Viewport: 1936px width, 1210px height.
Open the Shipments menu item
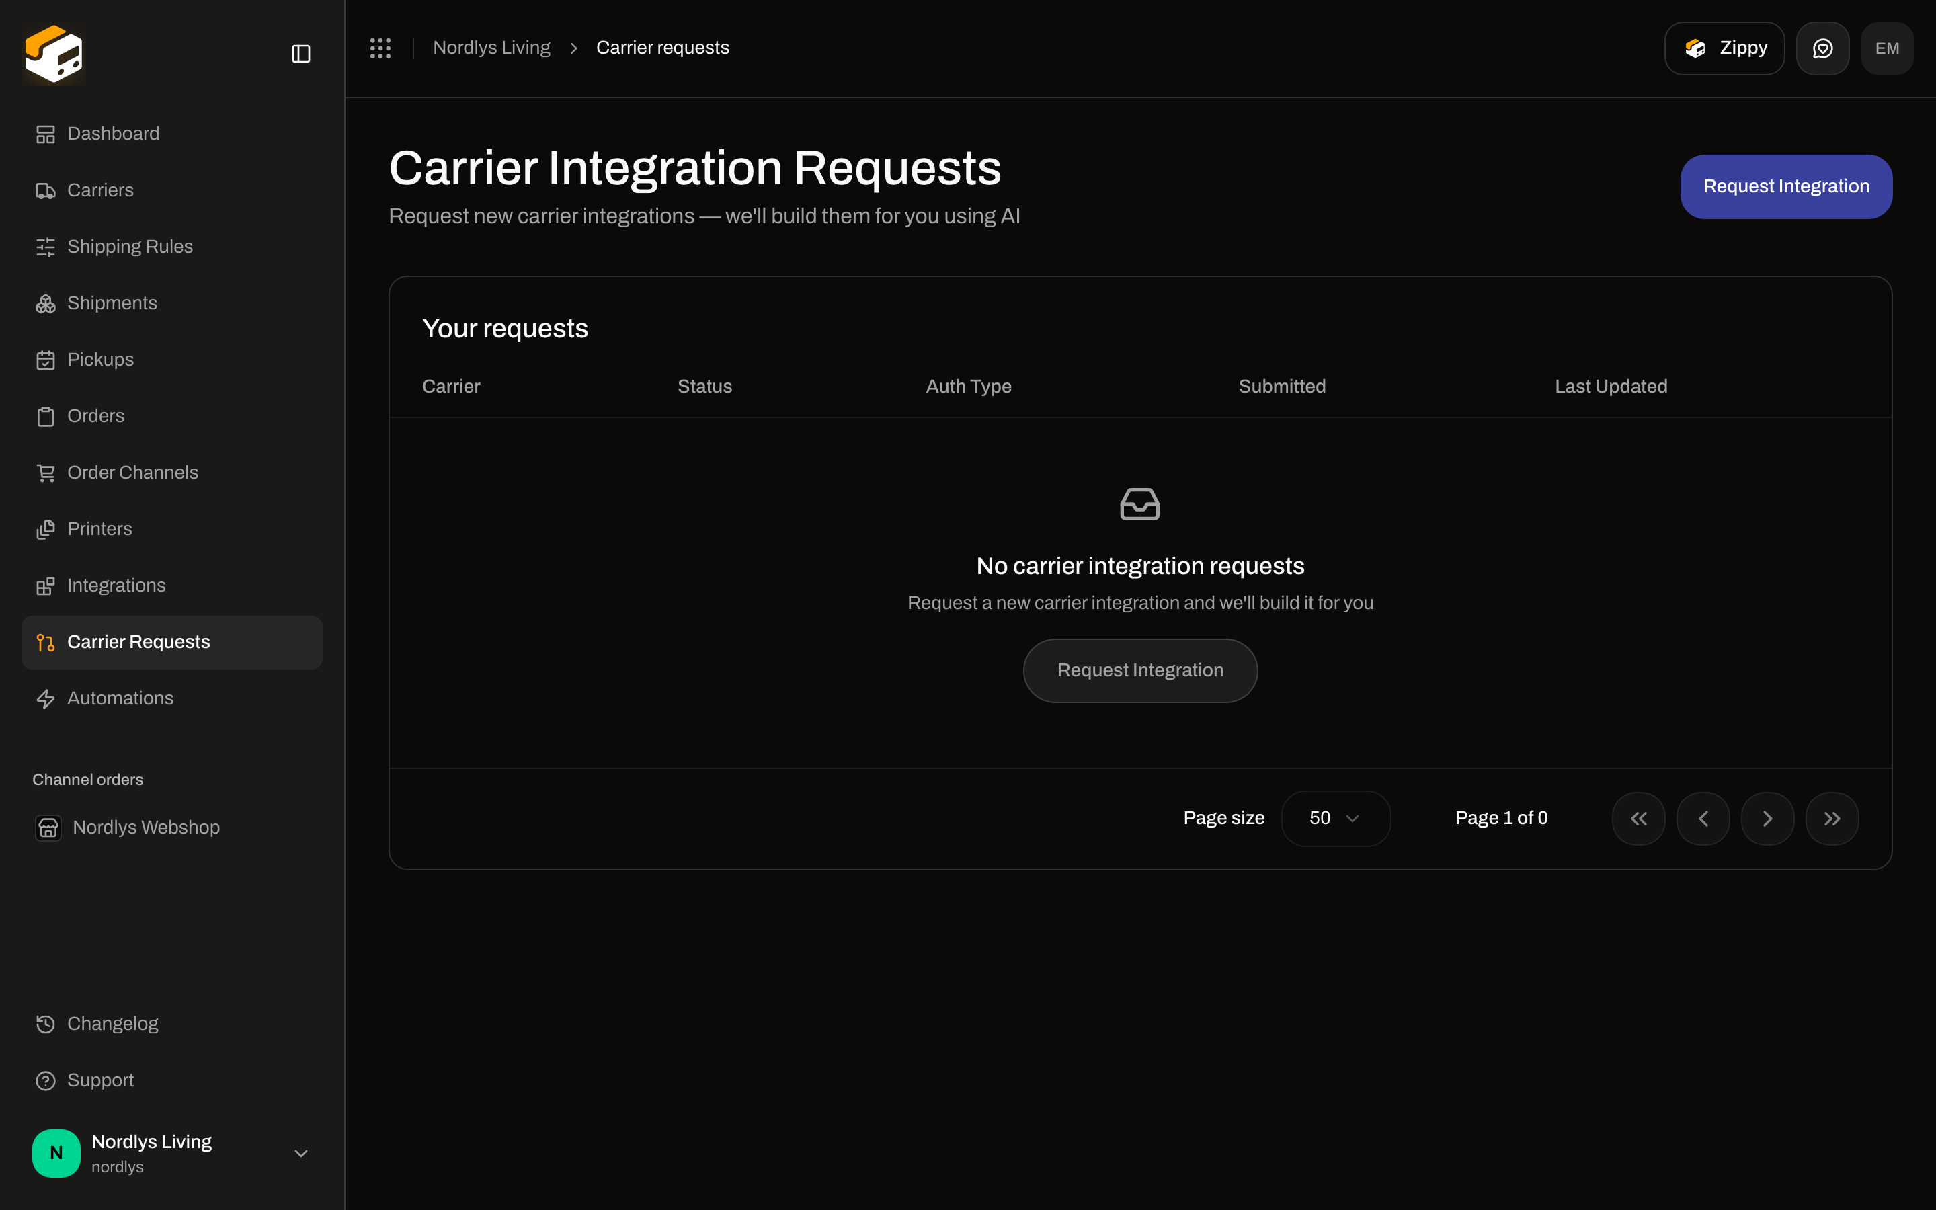(x=172, y=303)
